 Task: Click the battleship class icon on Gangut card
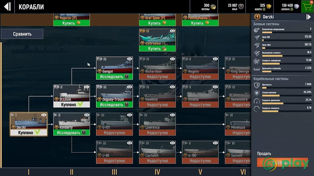(x=100, y=59)
